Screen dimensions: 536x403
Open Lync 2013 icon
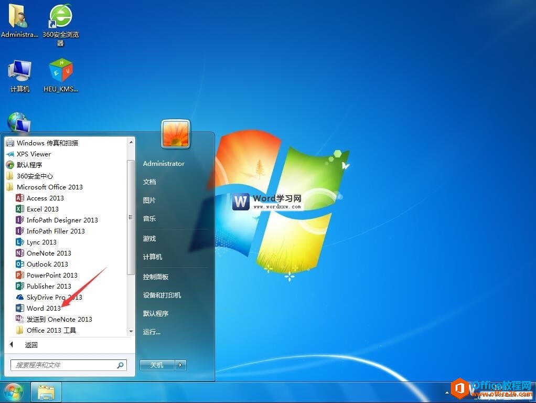click(x=20, y=242)
